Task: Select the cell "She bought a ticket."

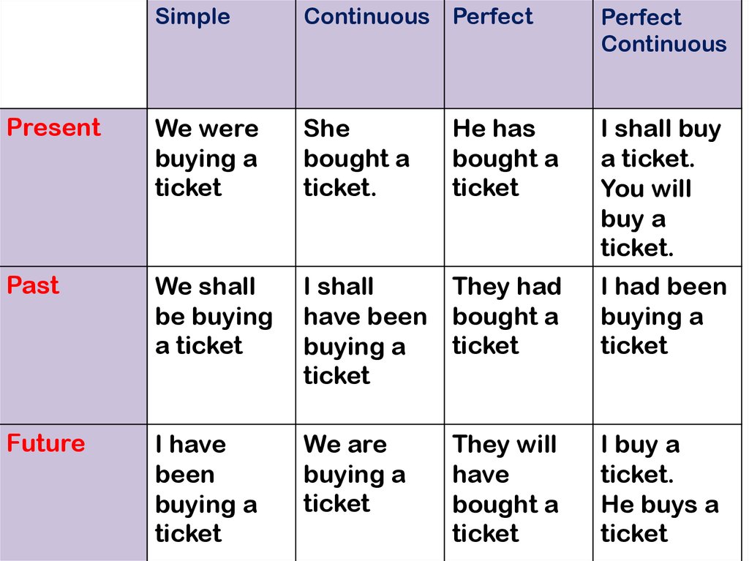Action: 369,187
